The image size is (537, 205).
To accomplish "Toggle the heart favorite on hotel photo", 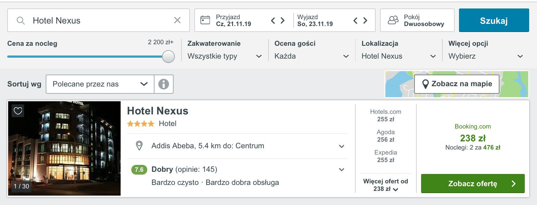I will (18, 111).
